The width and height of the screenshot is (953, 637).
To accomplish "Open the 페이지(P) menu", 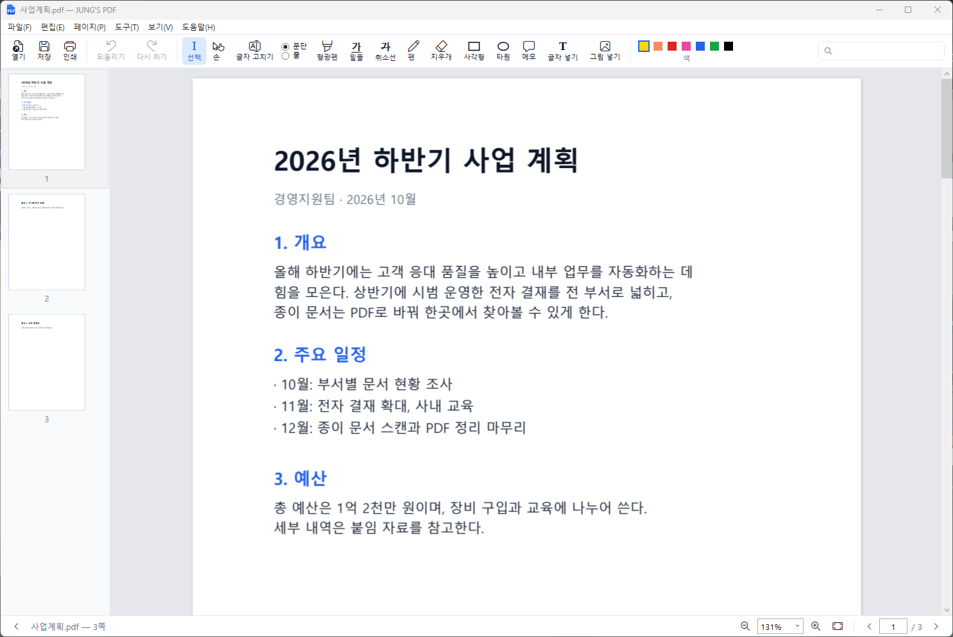I will coord(90,27).
